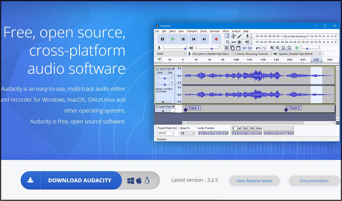The height and width of the screenshot is (201, 342).
Task: Click the Undo arrow icon
Action: coord(258,48)
